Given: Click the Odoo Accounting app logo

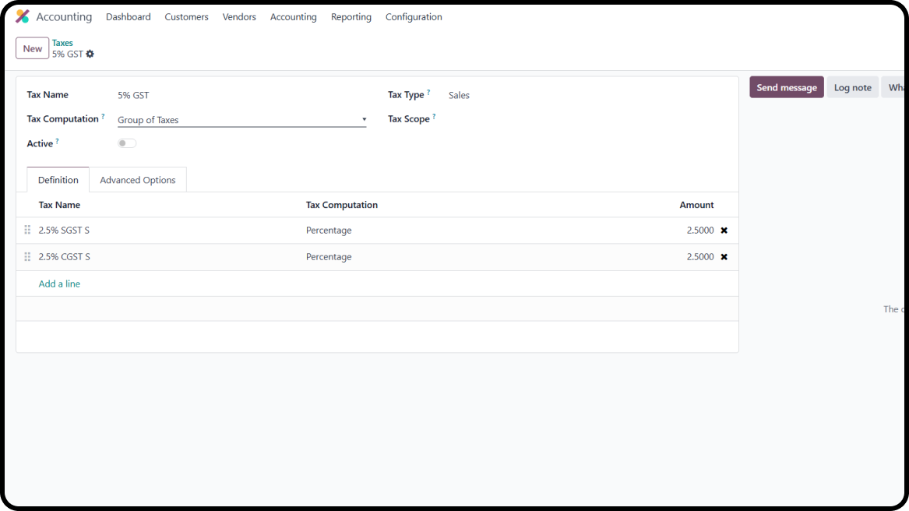Looking at the screenshot, I should click(x=21, y=16).
